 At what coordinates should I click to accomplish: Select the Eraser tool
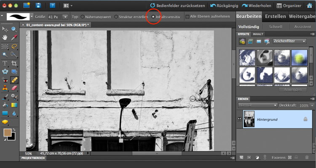[14, 88]
